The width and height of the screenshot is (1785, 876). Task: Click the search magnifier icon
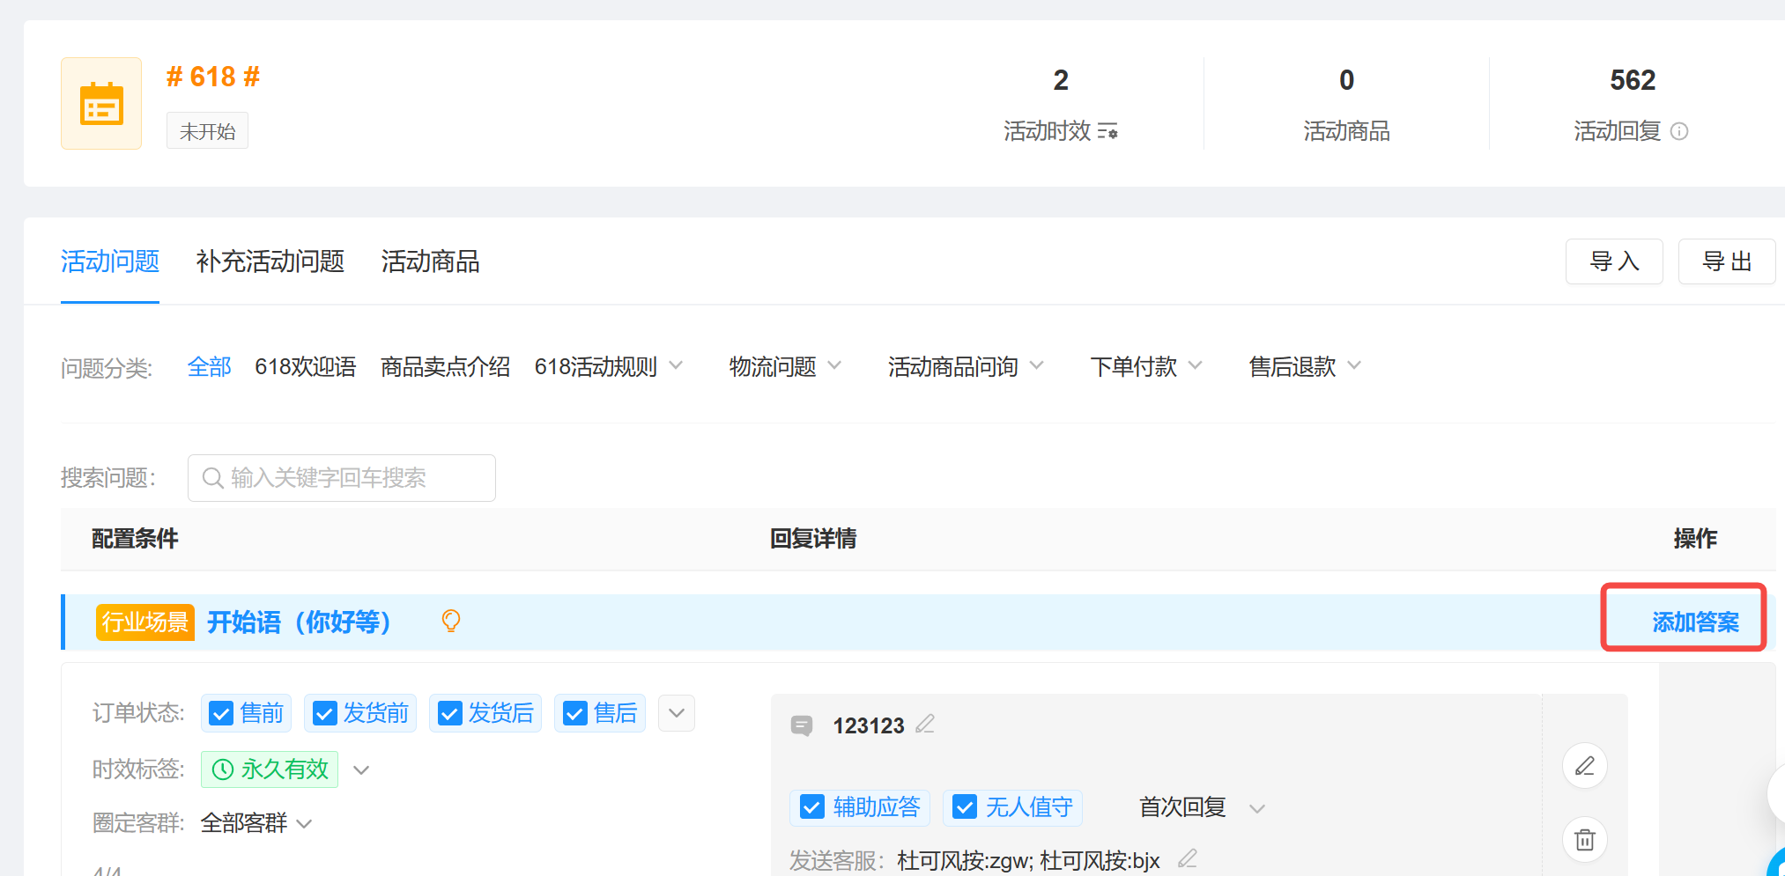coord(212,478)
